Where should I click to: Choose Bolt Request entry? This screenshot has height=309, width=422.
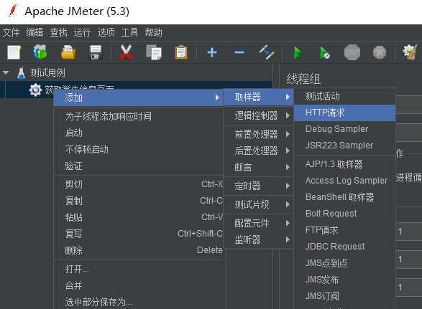click(x=345, y=214)
